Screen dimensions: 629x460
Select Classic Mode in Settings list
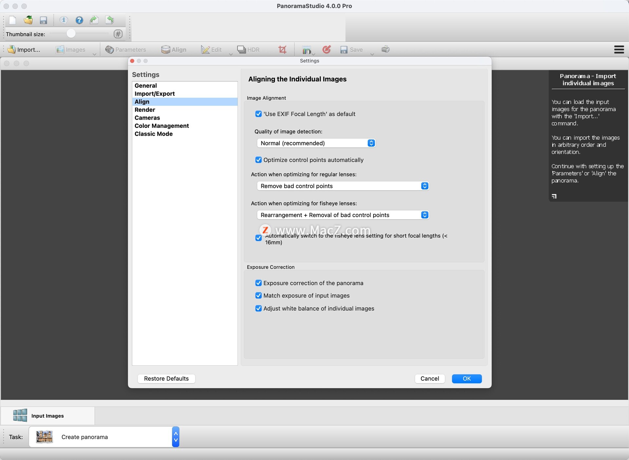point(185,134)
